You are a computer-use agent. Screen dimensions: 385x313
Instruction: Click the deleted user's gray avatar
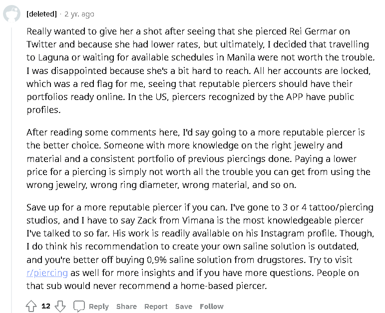12,14
